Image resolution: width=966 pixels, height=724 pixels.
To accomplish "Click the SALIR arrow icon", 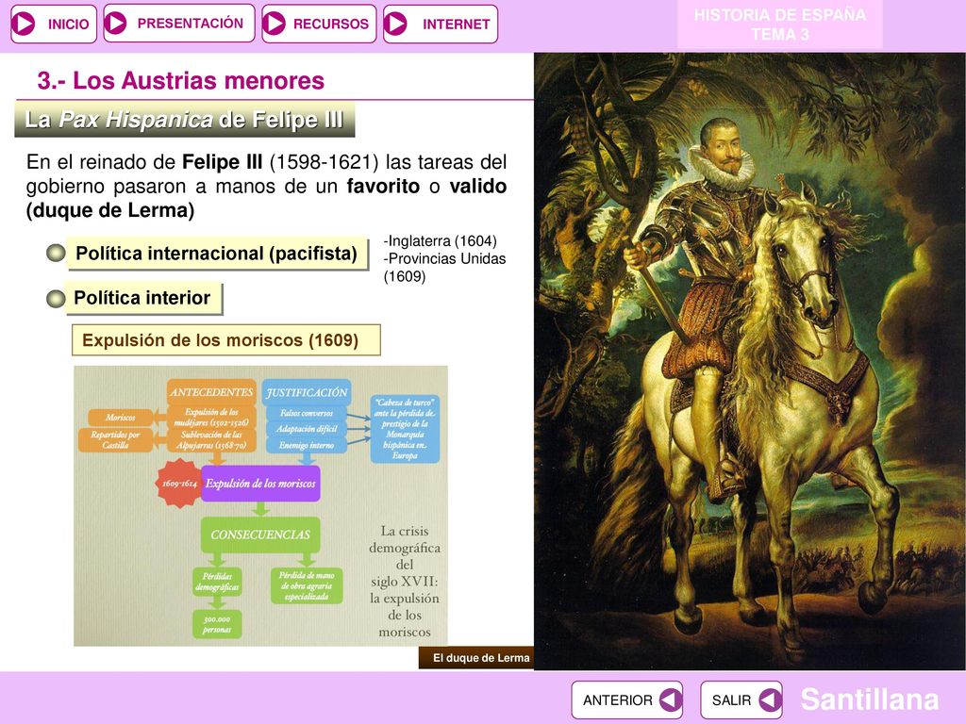I will (770, 700).
